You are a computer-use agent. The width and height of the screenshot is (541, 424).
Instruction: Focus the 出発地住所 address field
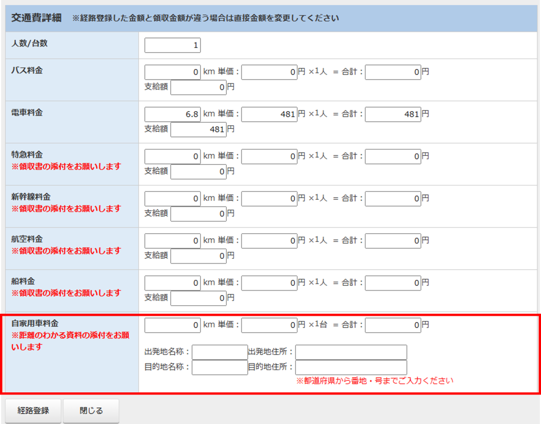coord(351,352)
